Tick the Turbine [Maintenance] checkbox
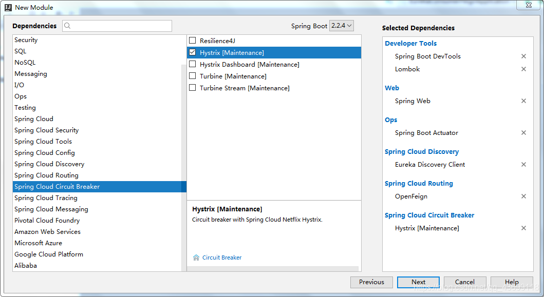Screen dimensions: 544x297 tap(193, 76)
